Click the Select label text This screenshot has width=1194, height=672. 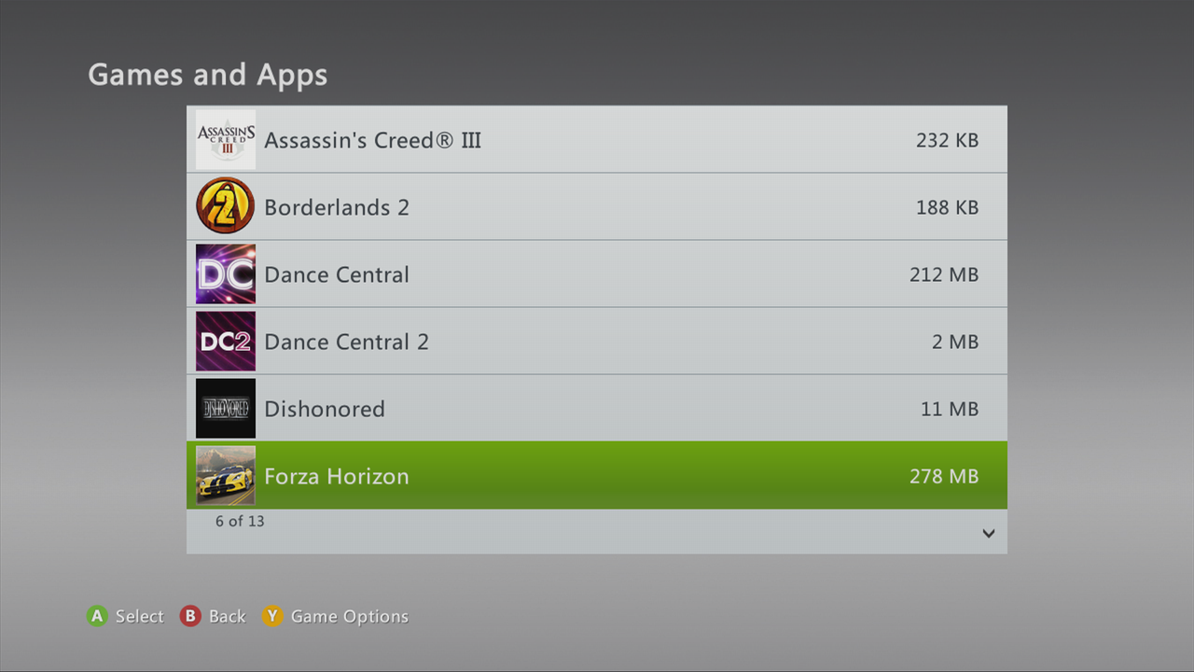click(x=140, y=616)
